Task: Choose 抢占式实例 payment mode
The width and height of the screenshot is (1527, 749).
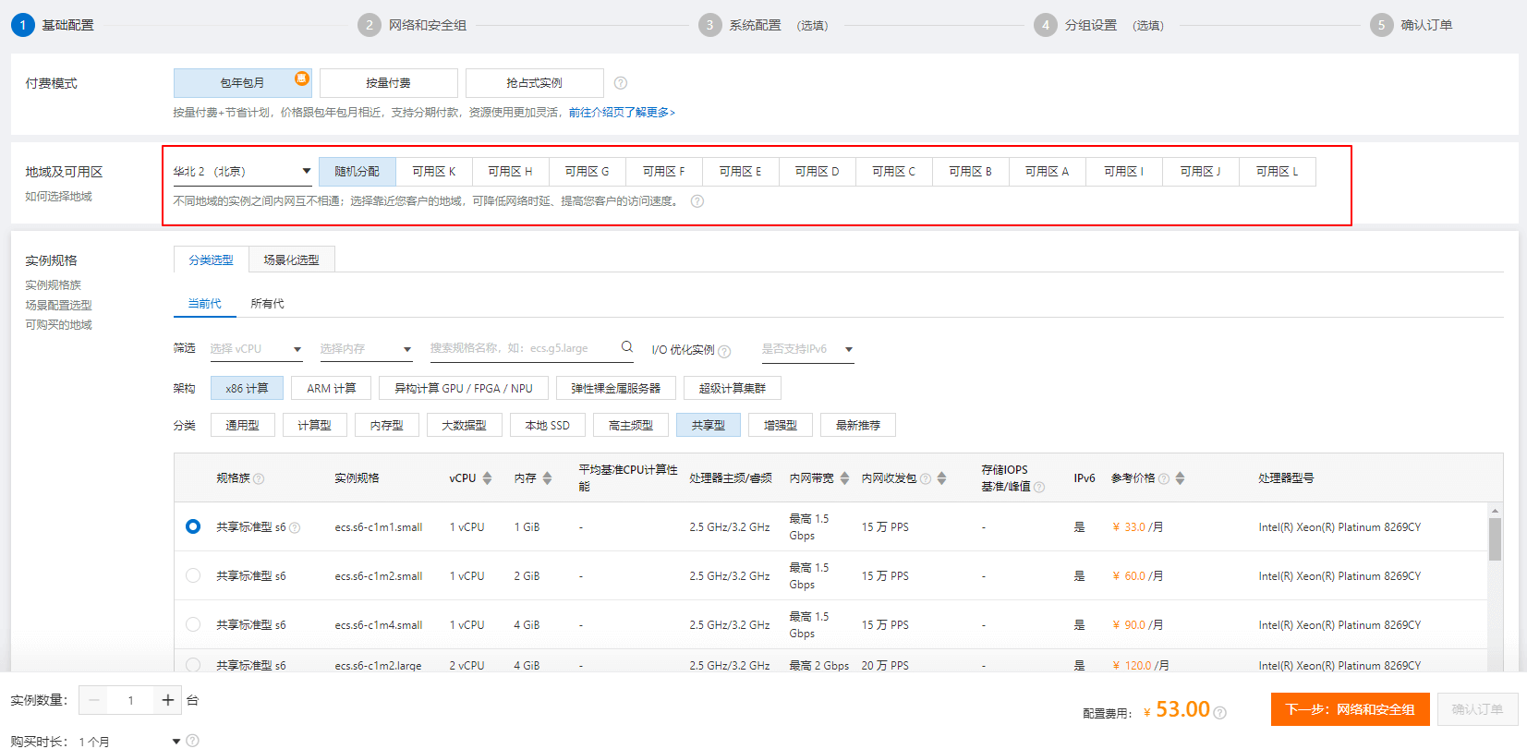Action: pos(534,83)
